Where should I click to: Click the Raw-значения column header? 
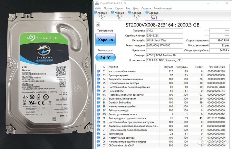tap(217, 67)
